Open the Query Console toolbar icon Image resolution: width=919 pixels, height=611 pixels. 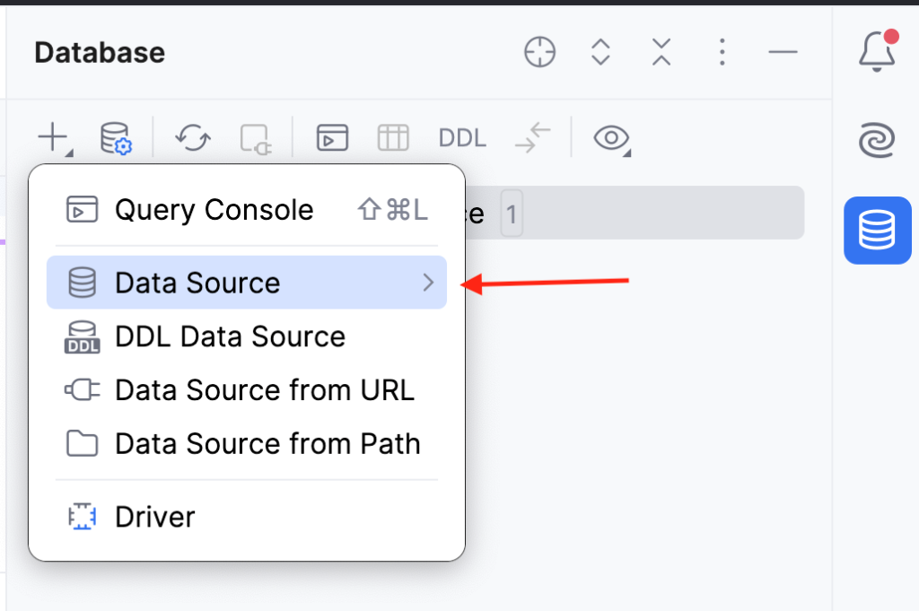pos(331,137)
